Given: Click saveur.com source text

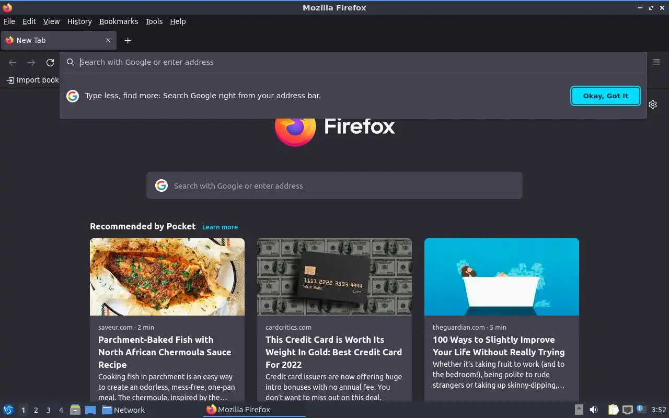Looking at the screenshot, I should tap(116, 327).
